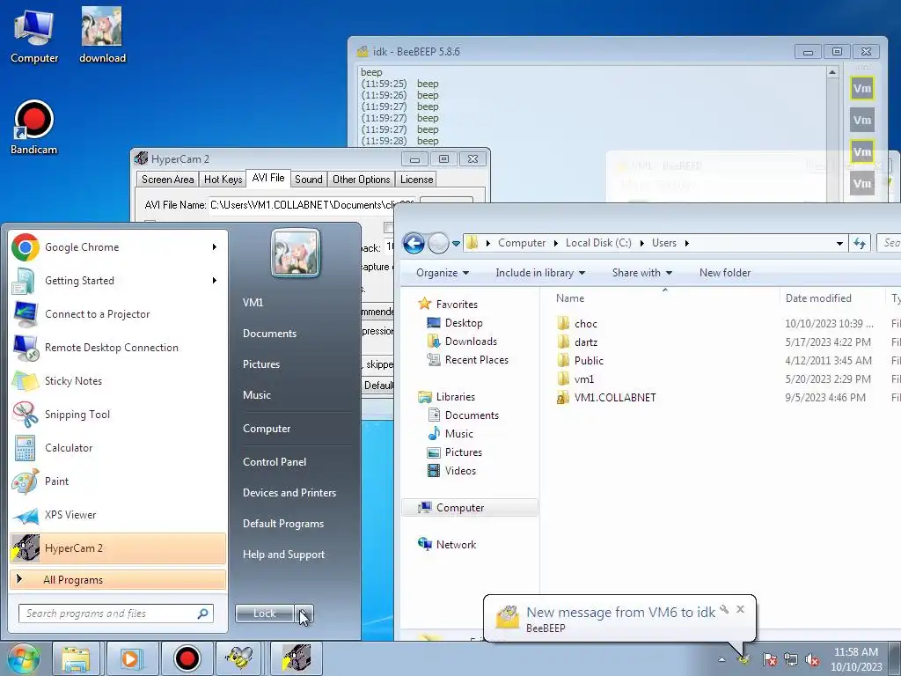This screenshot has width=901, height=676.
Task: Launch HyperCam 2 from Start menu
Action: 118,547
